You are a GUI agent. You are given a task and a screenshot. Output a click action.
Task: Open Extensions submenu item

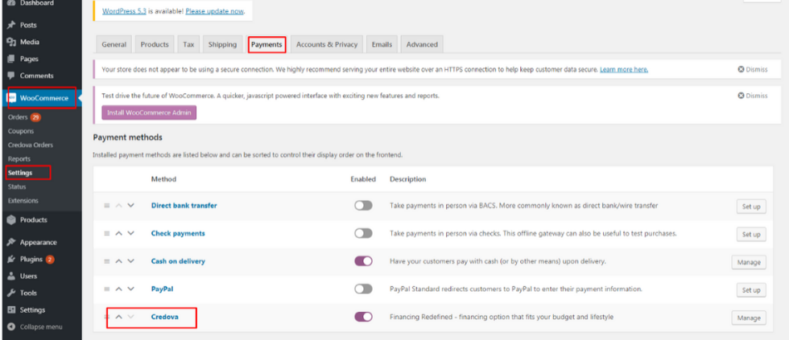click(x=23, y=201)
